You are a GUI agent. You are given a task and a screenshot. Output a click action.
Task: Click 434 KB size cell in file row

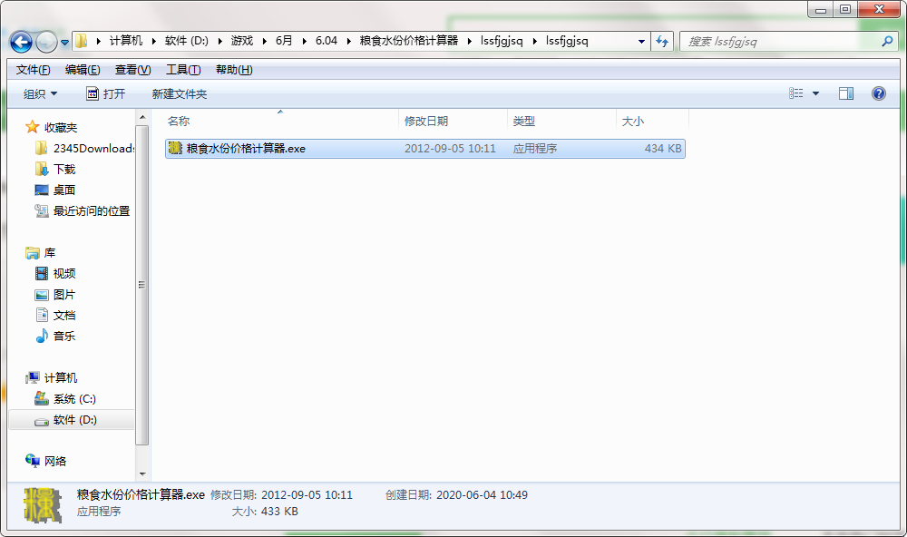663,149
